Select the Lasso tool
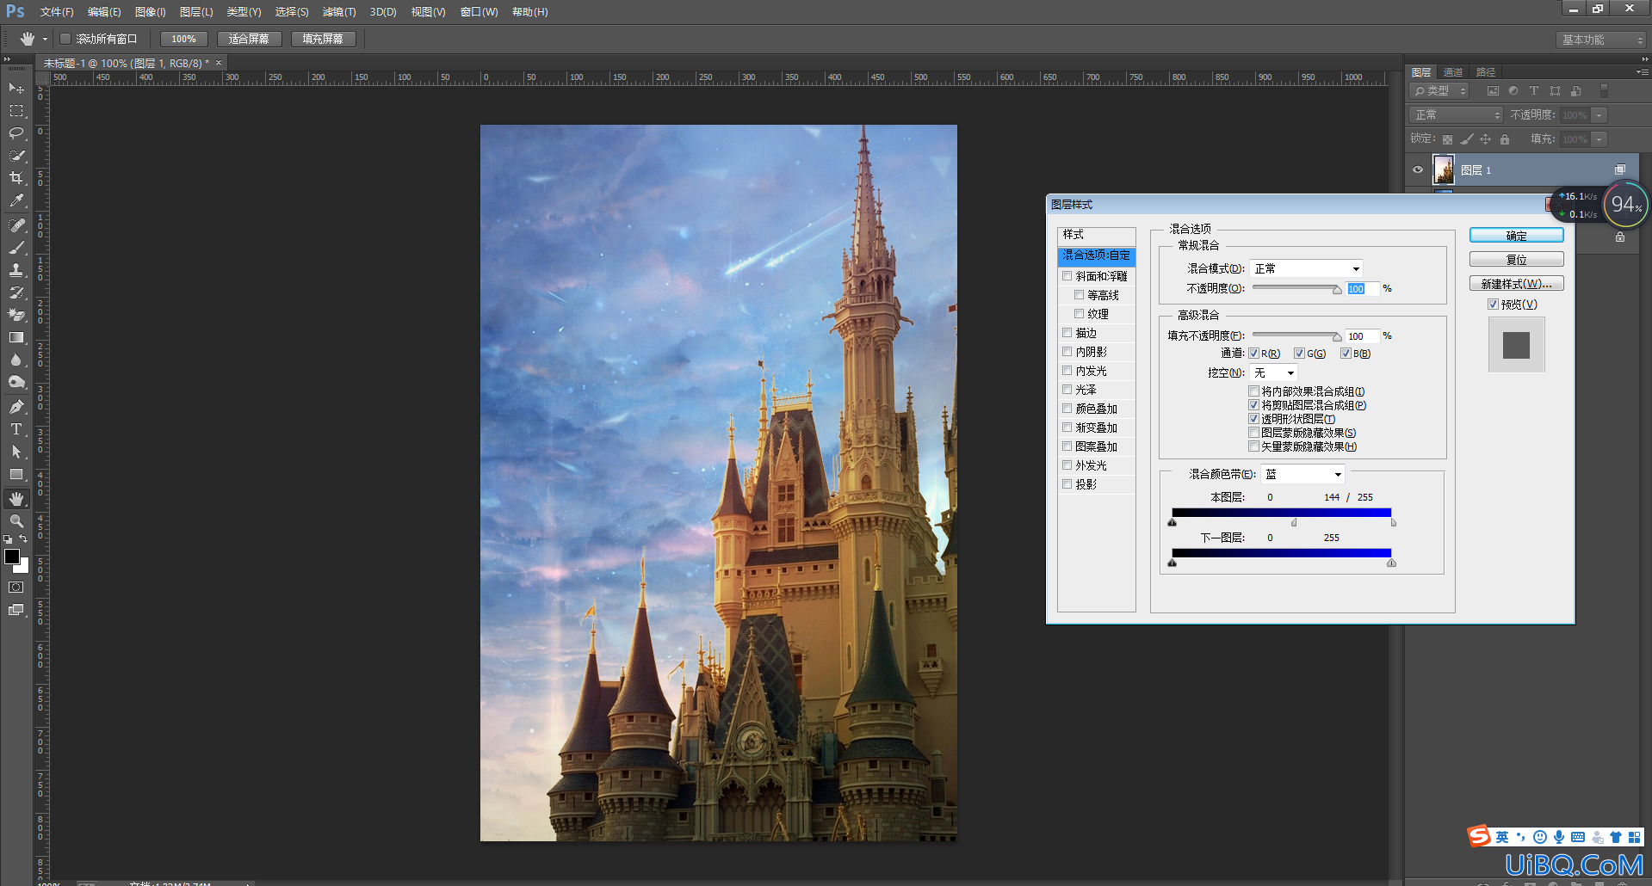Screen dimensions: 1652x886 [16, 133]
